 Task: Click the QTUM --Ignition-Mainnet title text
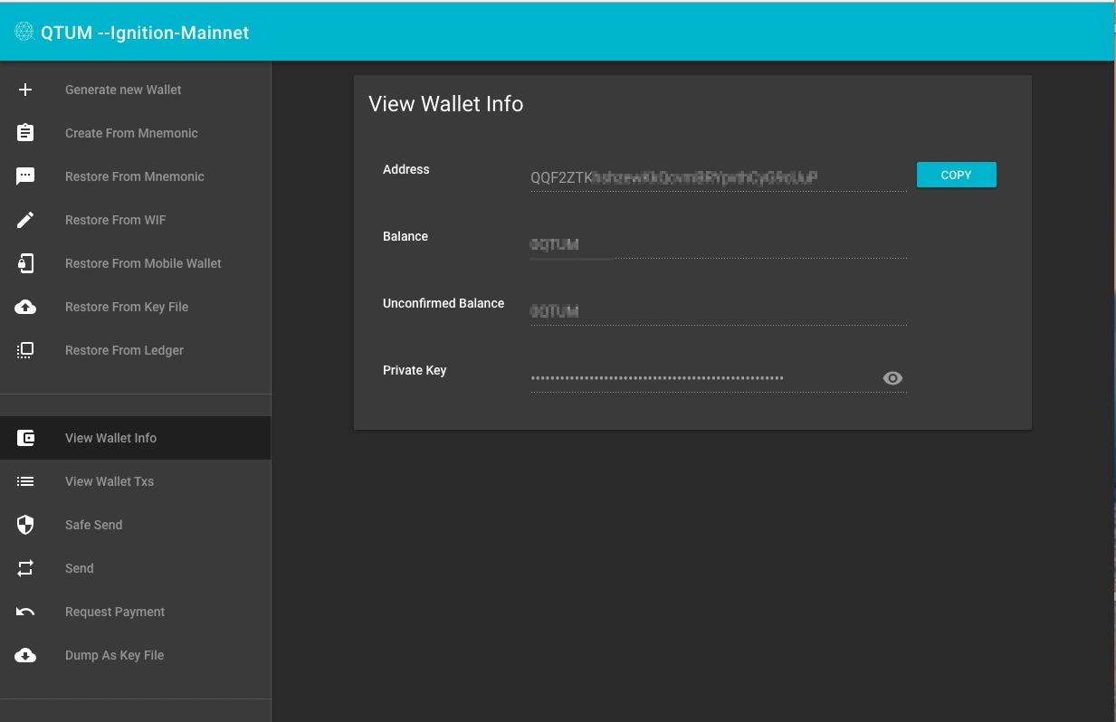(x=145, y=33)
